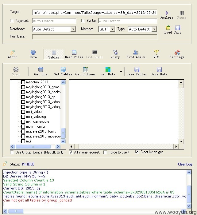Toggle Use Group_Concat (MySQL Only)
This screenshot has width=197, height=215.
(x=12, y=152)
